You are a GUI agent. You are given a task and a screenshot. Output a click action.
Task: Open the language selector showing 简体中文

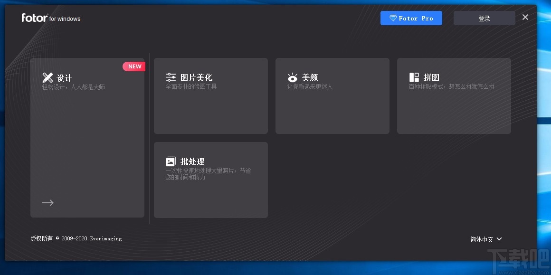point(482,239)
